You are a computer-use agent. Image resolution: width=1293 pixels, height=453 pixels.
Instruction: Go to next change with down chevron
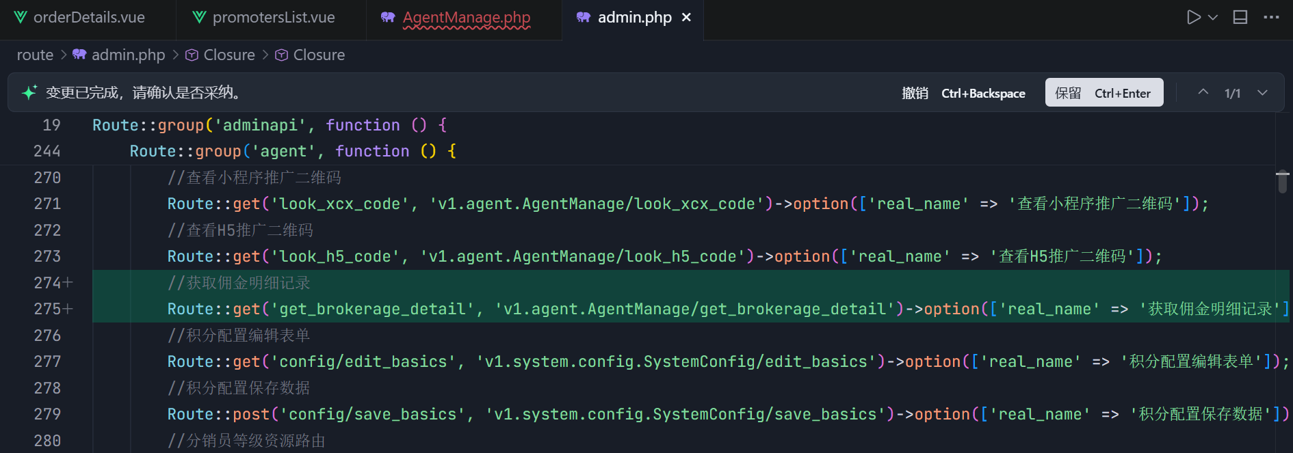[x=1262, y=92]
